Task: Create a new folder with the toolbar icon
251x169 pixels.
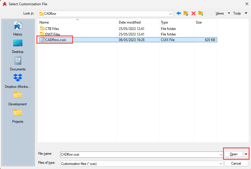Action: (201, 13)
